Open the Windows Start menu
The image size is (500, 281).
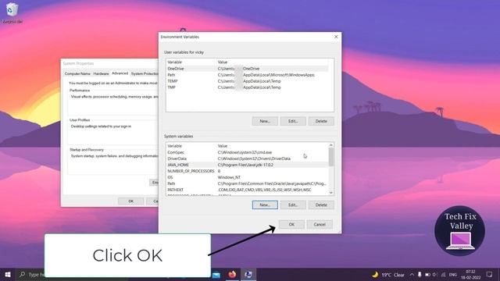[x=8, y=274]
